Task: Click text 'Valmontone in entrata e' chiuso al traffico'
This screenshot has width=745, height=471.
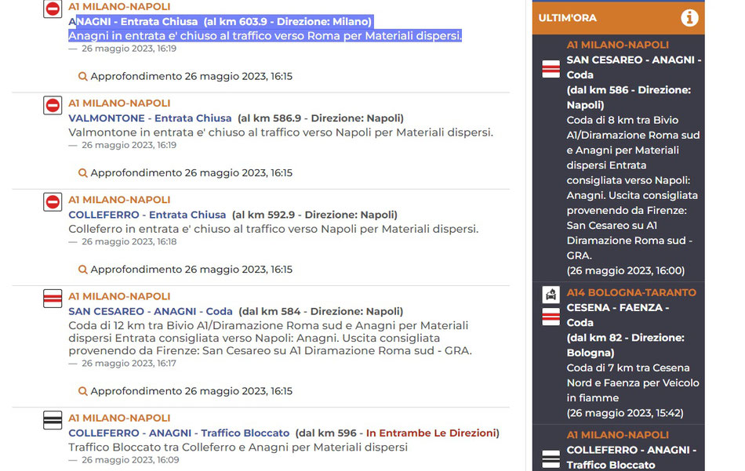Action: [x=281, y=132]
